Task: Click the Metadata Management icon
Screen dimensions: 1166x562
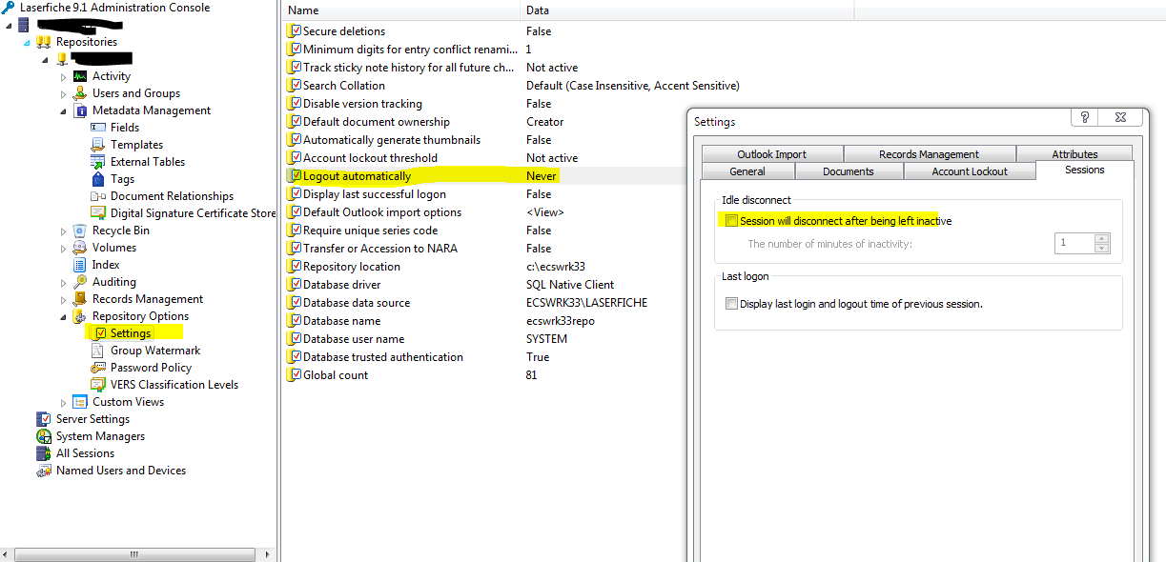Action: click(80, 110)
